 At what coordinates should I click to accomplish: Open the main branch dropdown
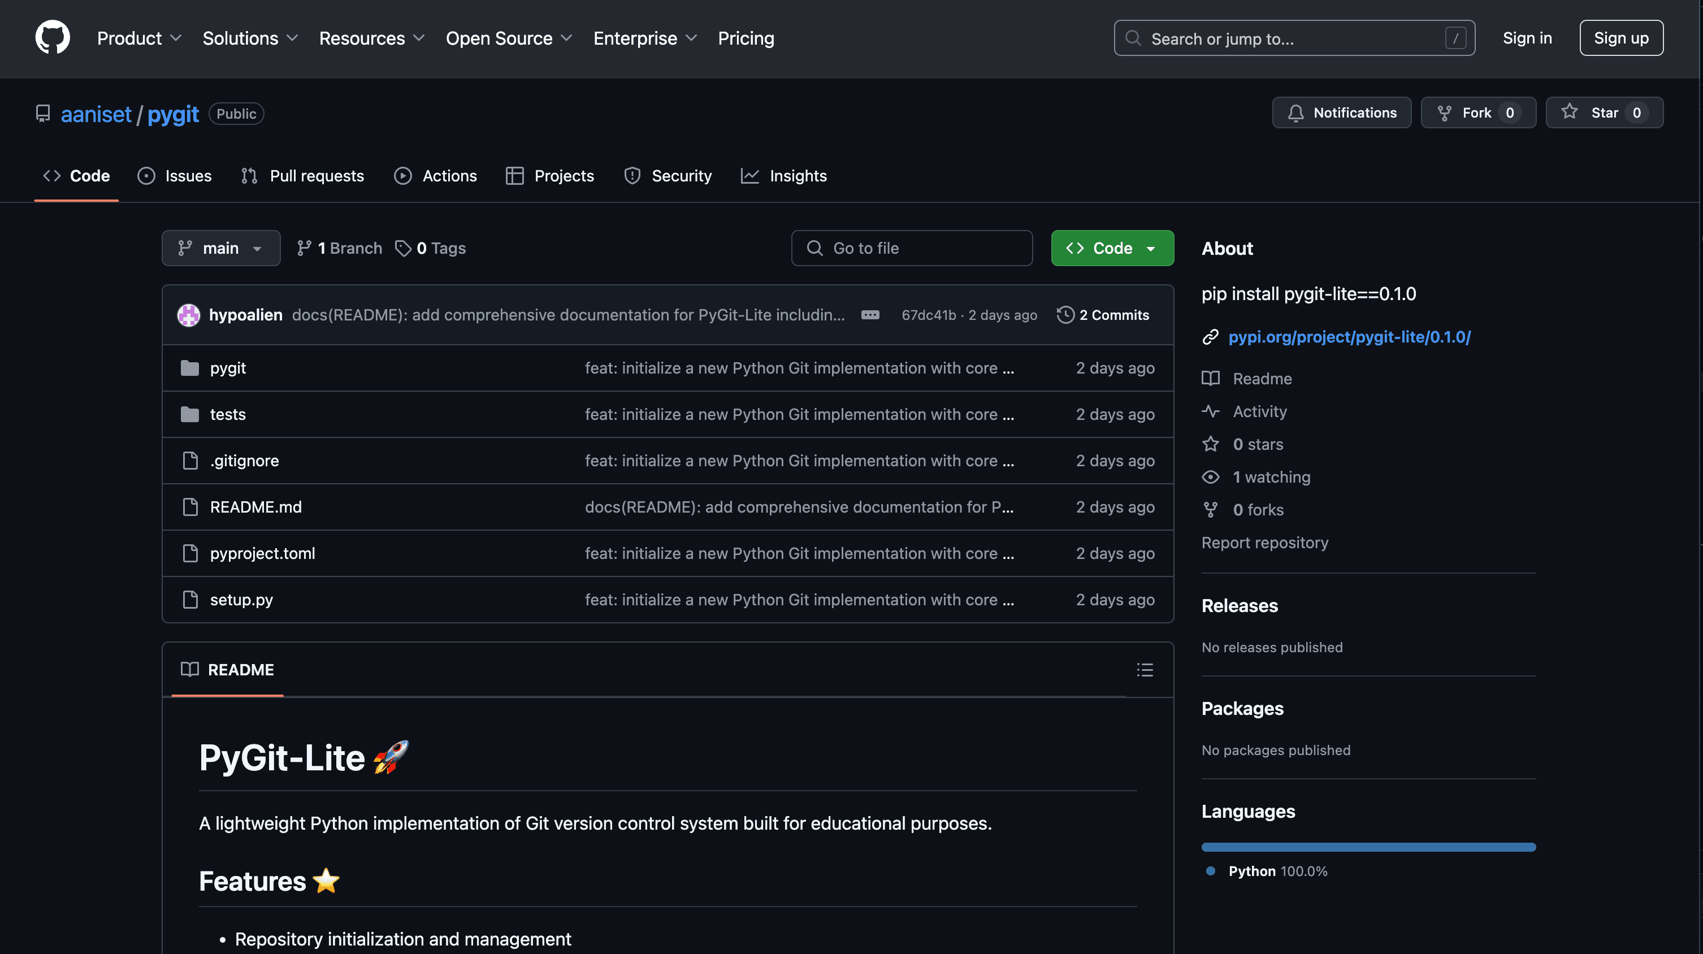point(221,248)
